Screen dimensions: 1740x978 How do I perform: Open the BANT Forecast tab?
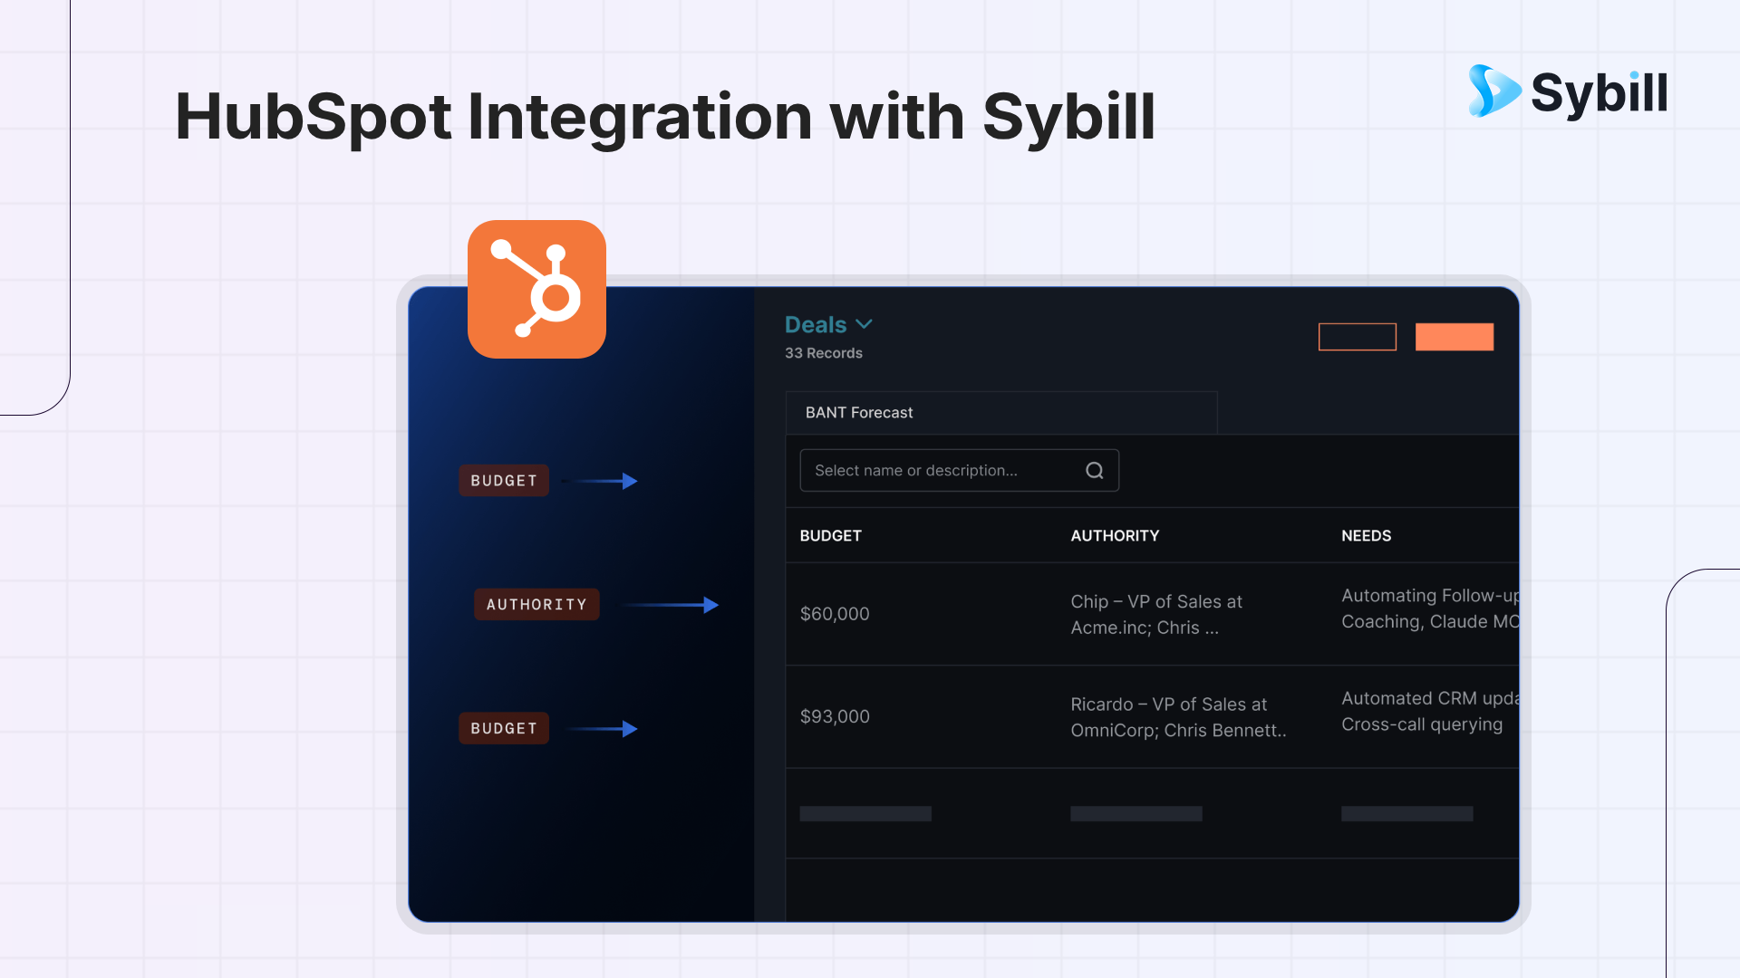1000,413
